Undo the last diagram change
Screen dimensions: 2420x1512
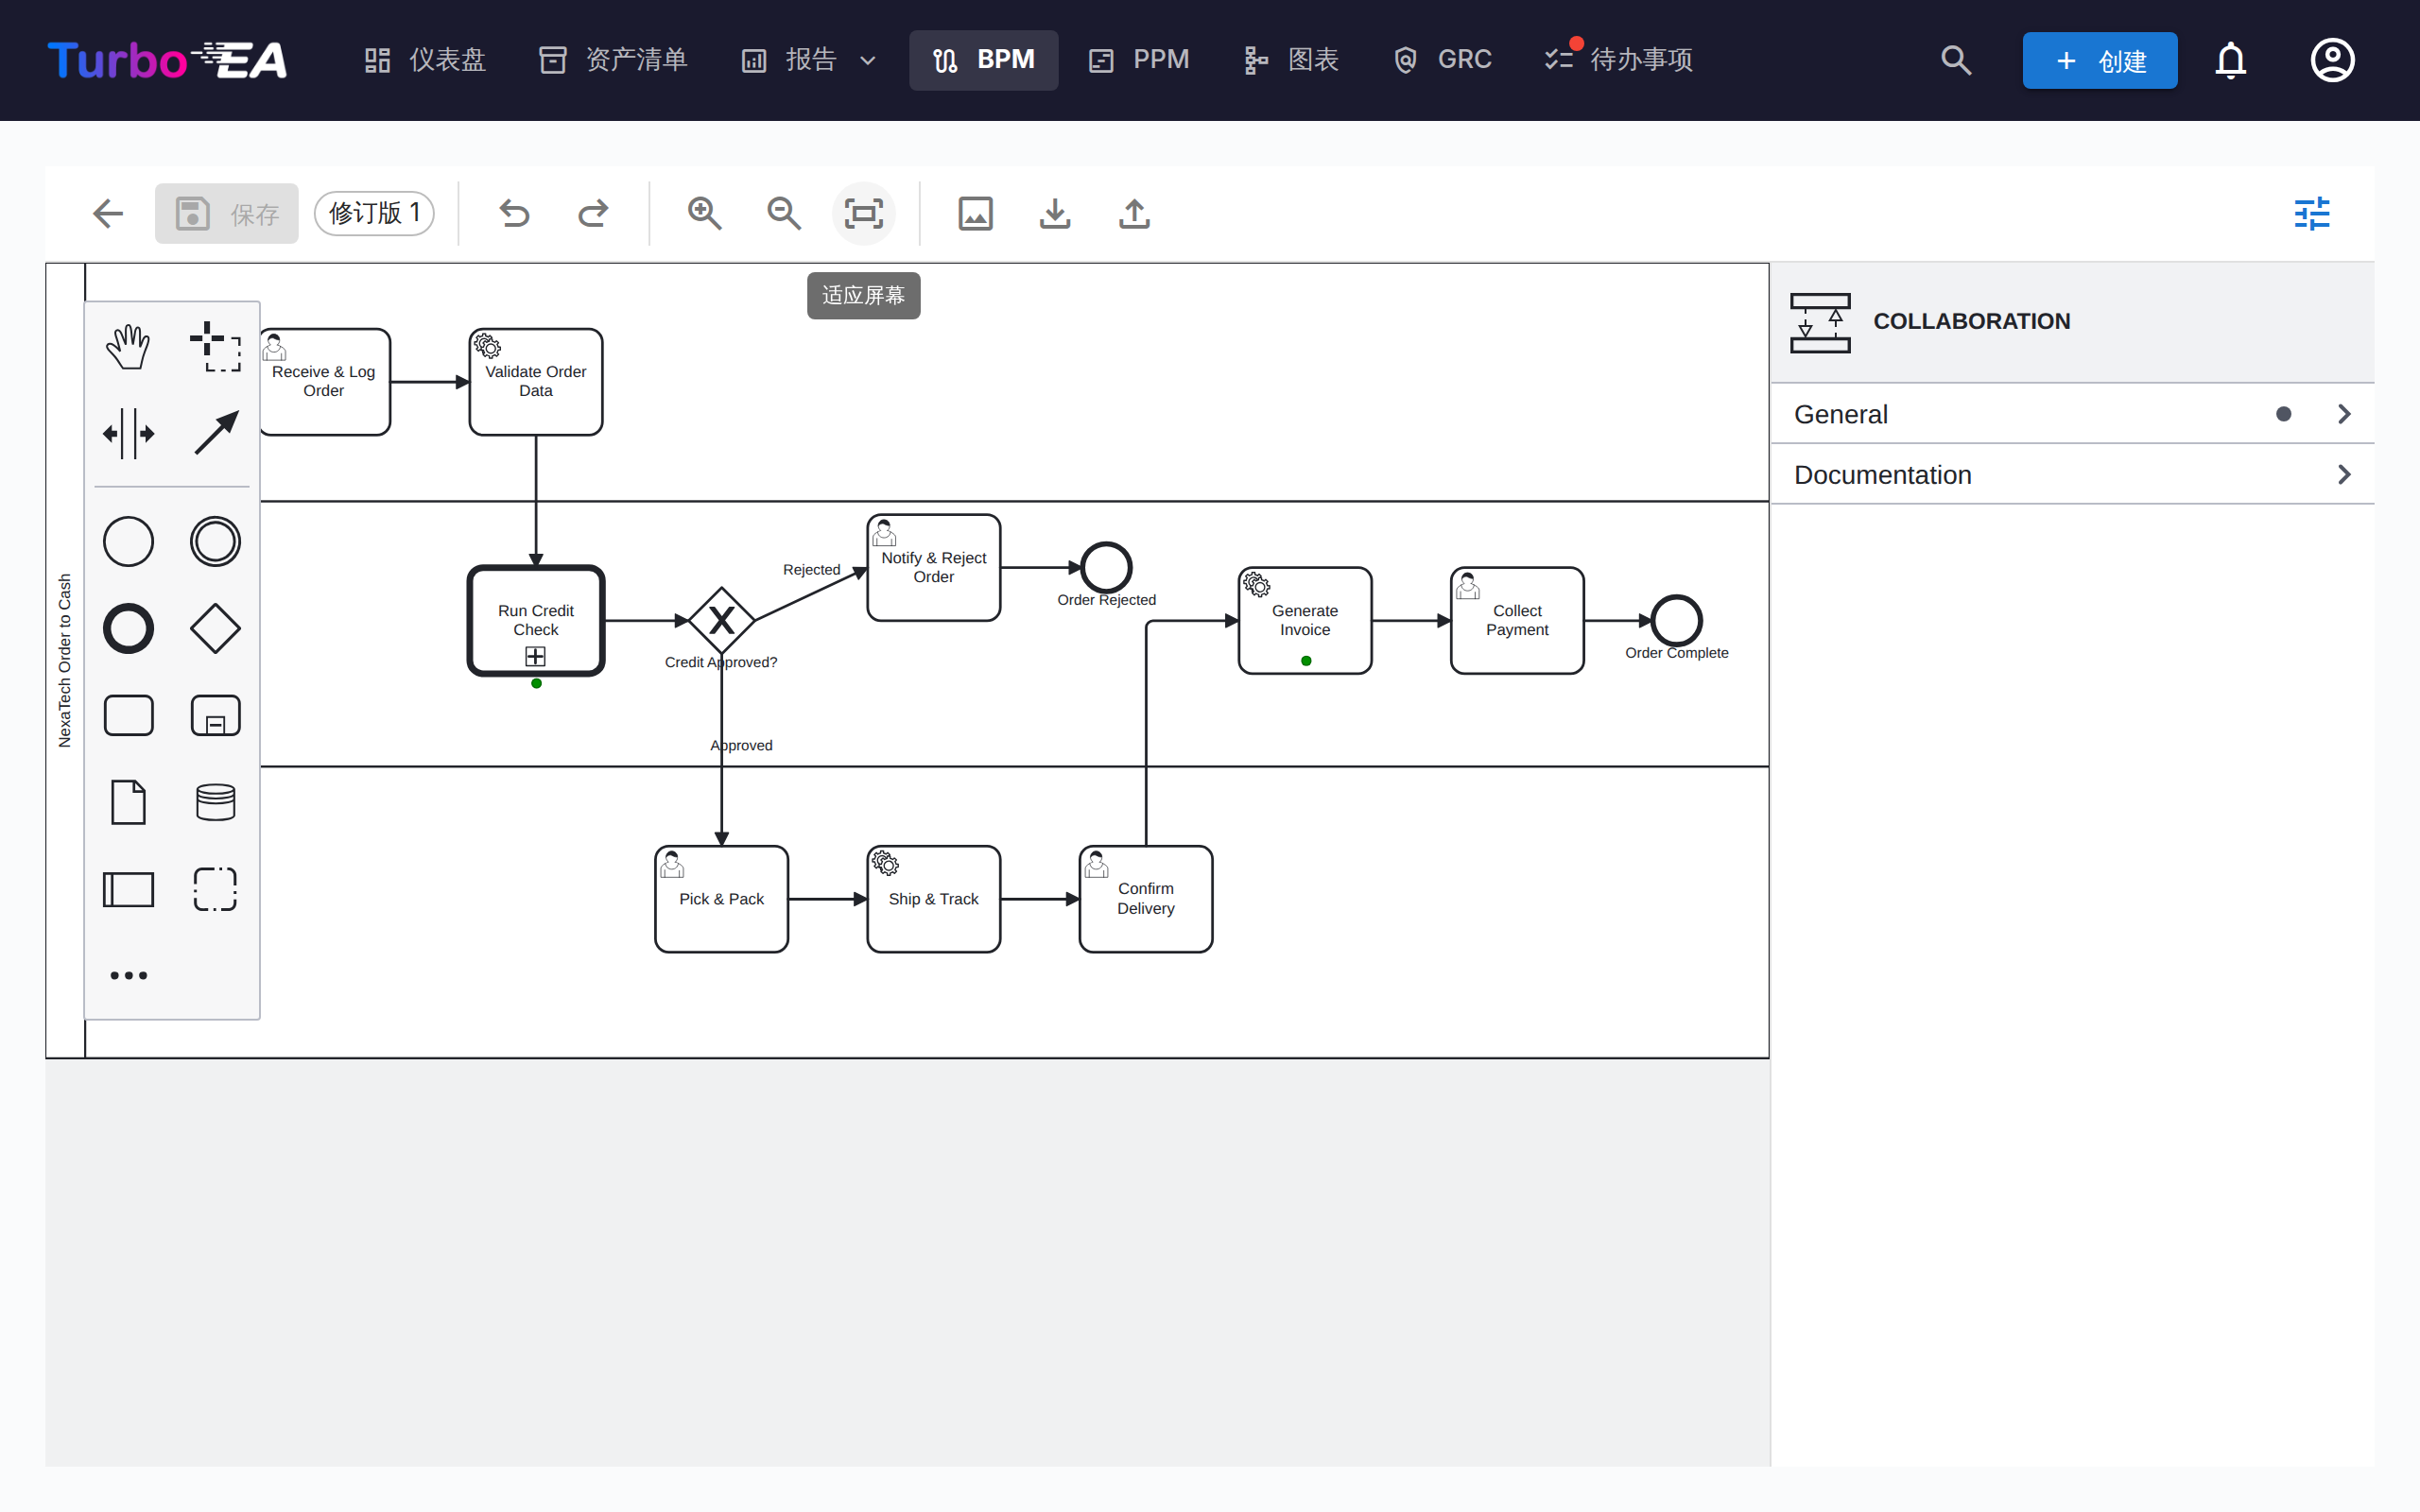point(514,214)
